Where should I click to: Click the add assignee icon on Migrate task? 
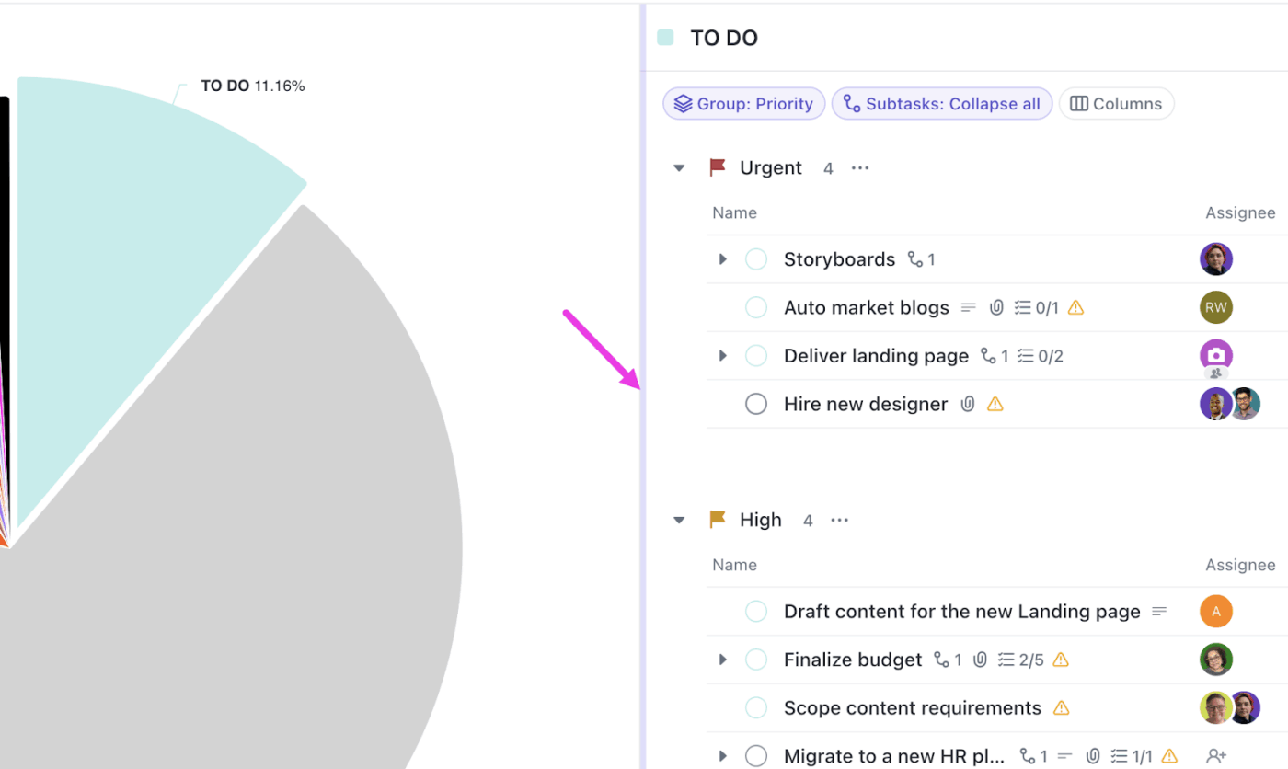[x=1214, y=754]
